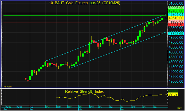Click the yellow arrow marker beside 49510.00
Image resolution: width=185 pixels, height=111 pixels.
click(x=166, y=18)
